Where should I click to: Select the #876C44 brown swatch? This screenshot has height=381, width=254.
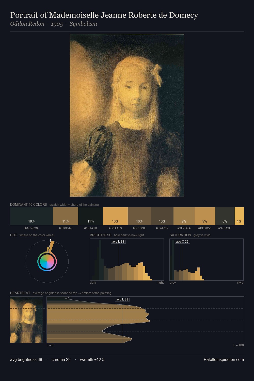click(66, 216)
